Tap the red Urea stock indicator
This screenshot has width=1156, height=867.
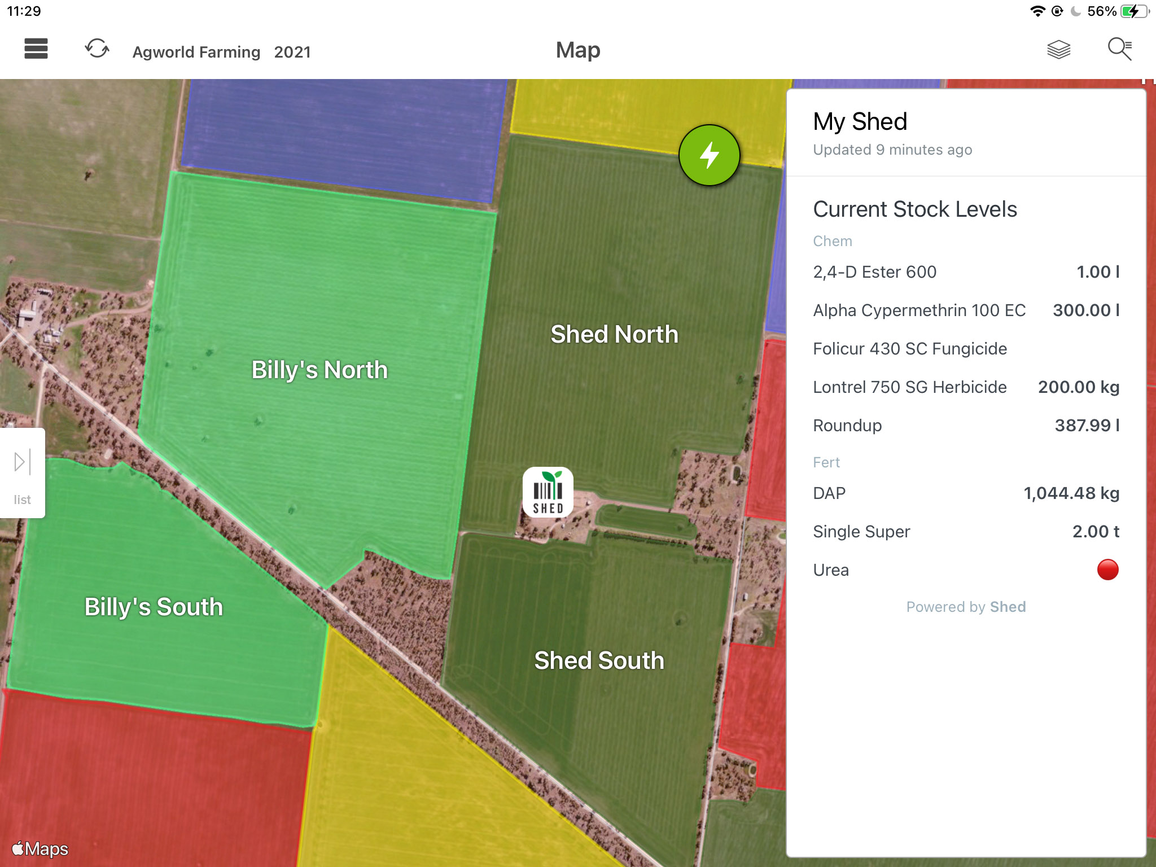tap(1107, 570)
